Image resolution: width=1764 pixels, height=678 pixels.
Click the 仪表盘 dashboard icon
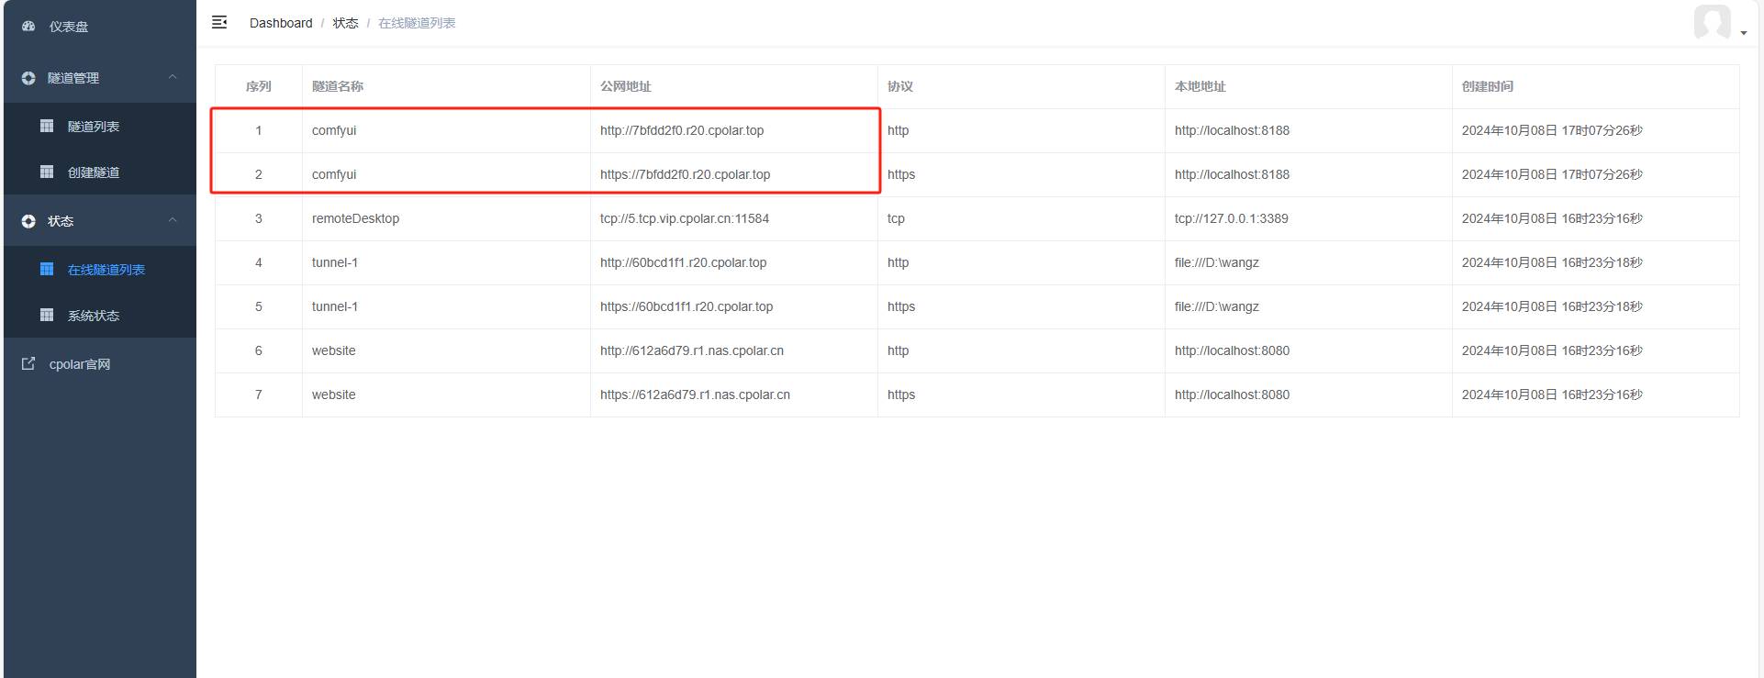point(28,27)
